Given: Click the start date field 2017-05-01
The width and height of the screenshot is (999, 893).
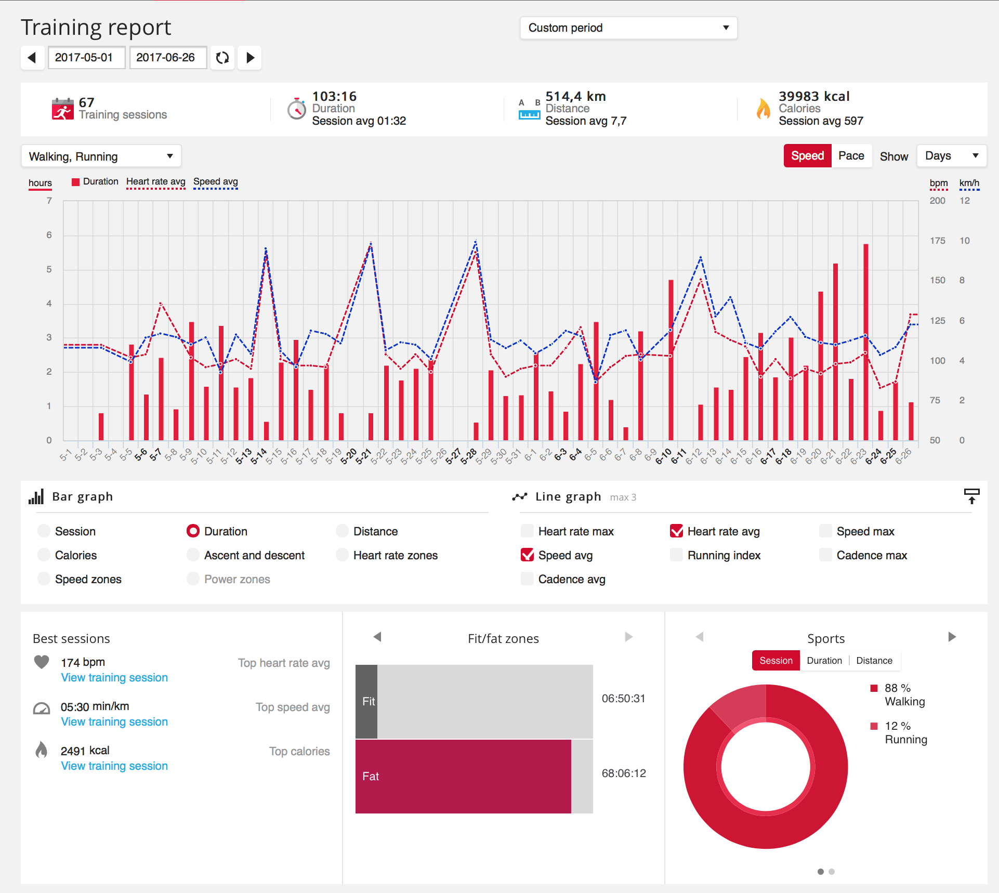Looking at the screenshot, I should 86,58.
